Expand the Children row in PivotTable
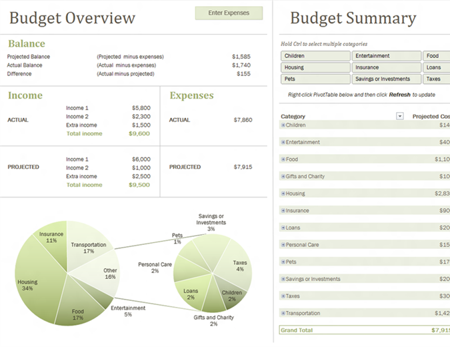Viewport: 450px width, 347px height. pyautogui.click(x=283, y=125)
